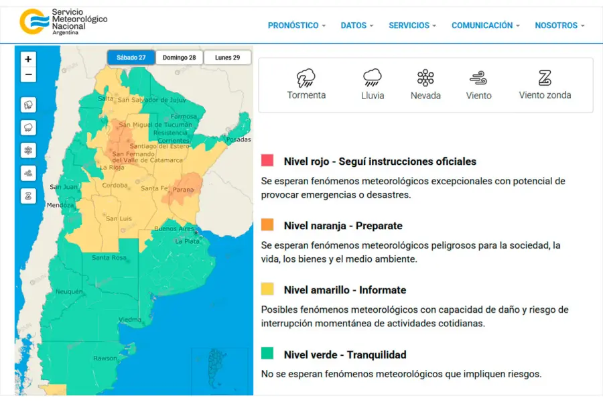Show the Viento layer from map sidebar

[x=28, y=173]
